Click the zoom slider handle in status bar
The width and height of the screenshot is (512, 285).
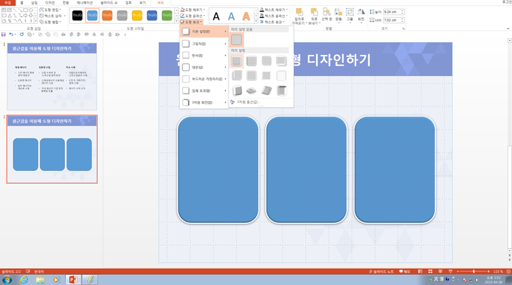coord(474,271)
